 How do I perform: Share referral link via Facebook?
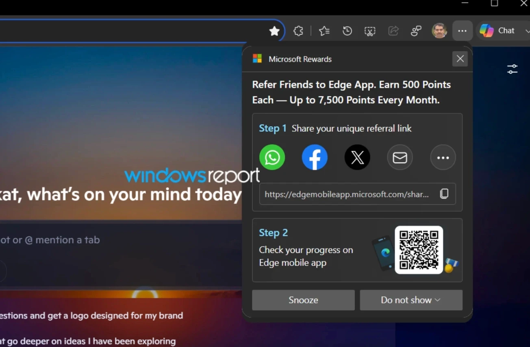coord(315,157)
